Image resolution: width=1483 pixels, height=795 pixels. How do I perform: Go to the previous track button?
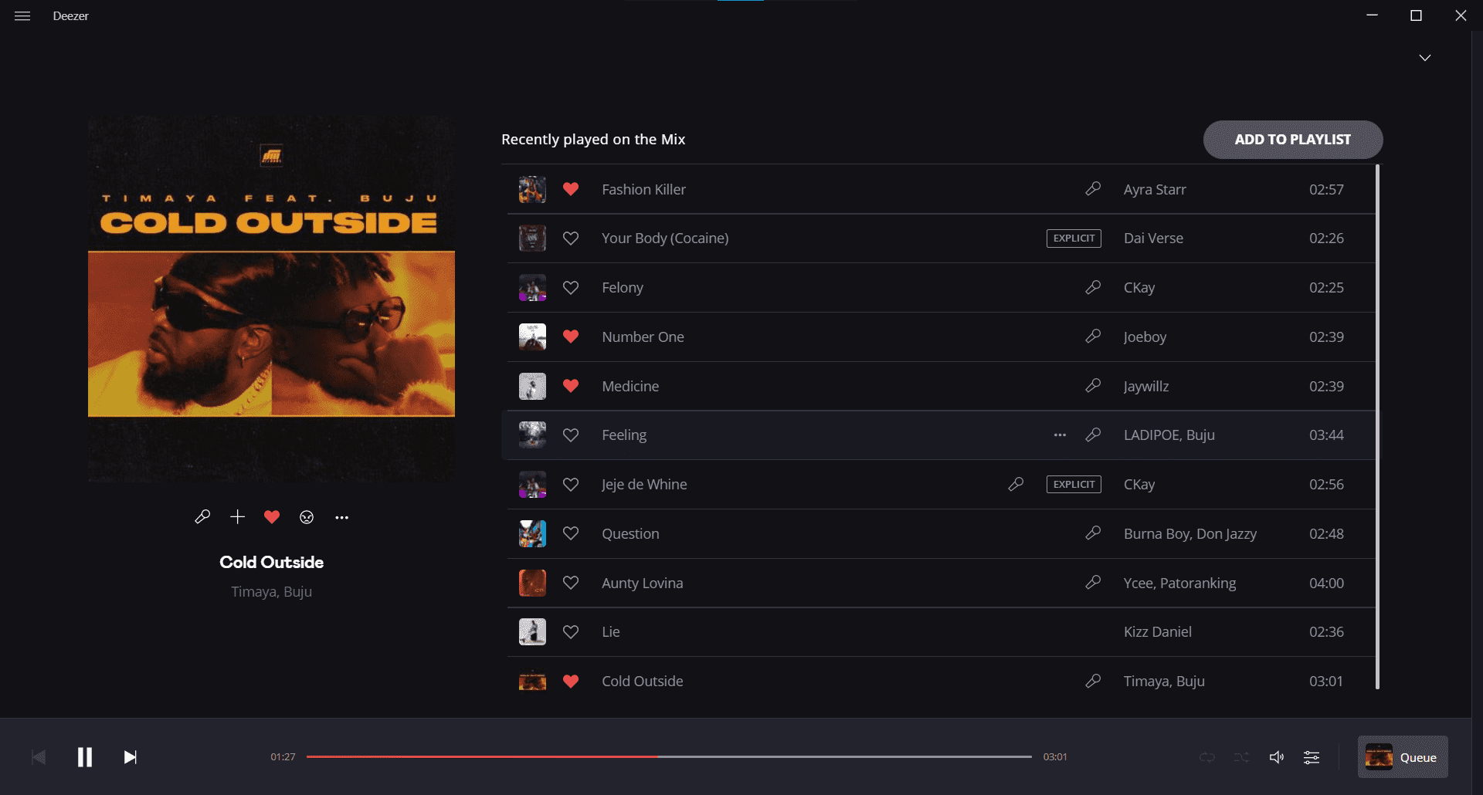coord(39,757)
